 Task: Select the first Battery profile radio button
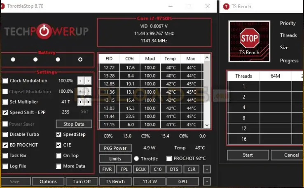(x=13, y=60)
